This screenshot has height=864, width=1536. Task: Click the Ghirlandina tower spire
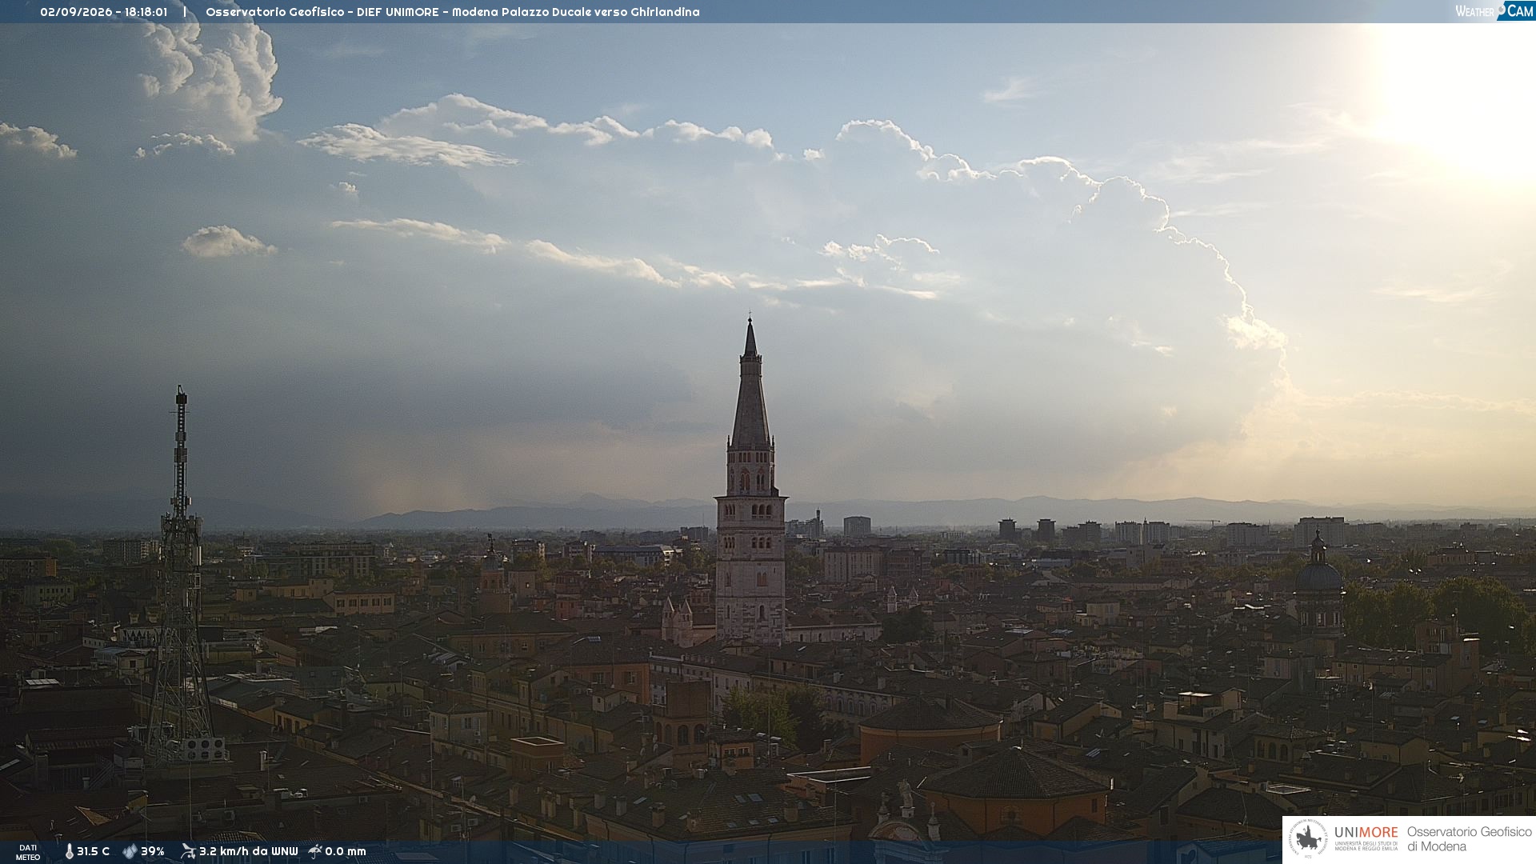click(750, 384)
